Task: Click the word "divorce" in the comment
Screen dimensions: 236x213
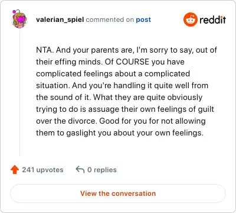Action: (83, 121)
